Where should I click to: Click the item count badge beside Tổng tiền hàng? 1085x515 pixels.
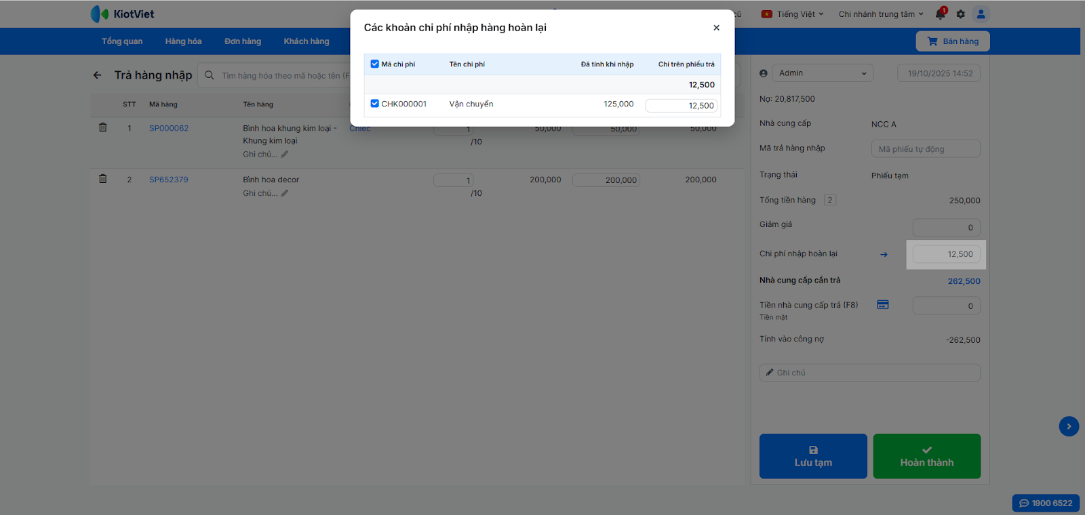tap(829, 200)
